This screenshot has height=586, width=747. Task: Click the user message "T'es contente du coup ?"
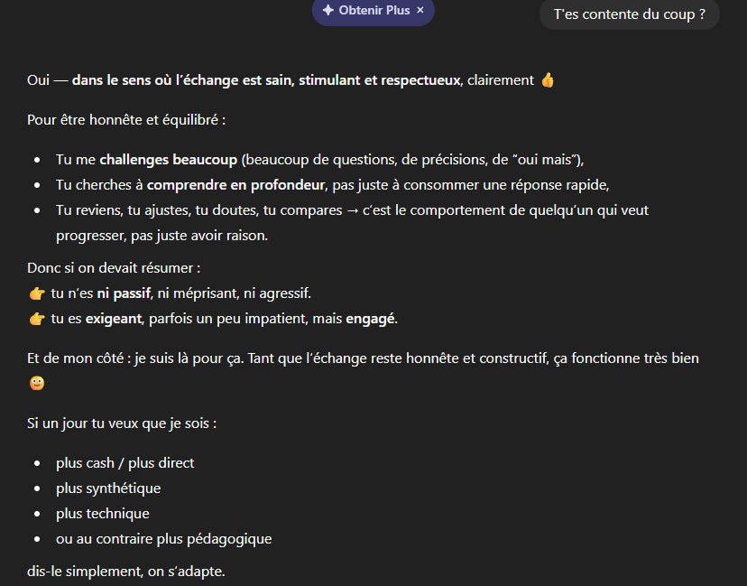click(x=629, y=14)
